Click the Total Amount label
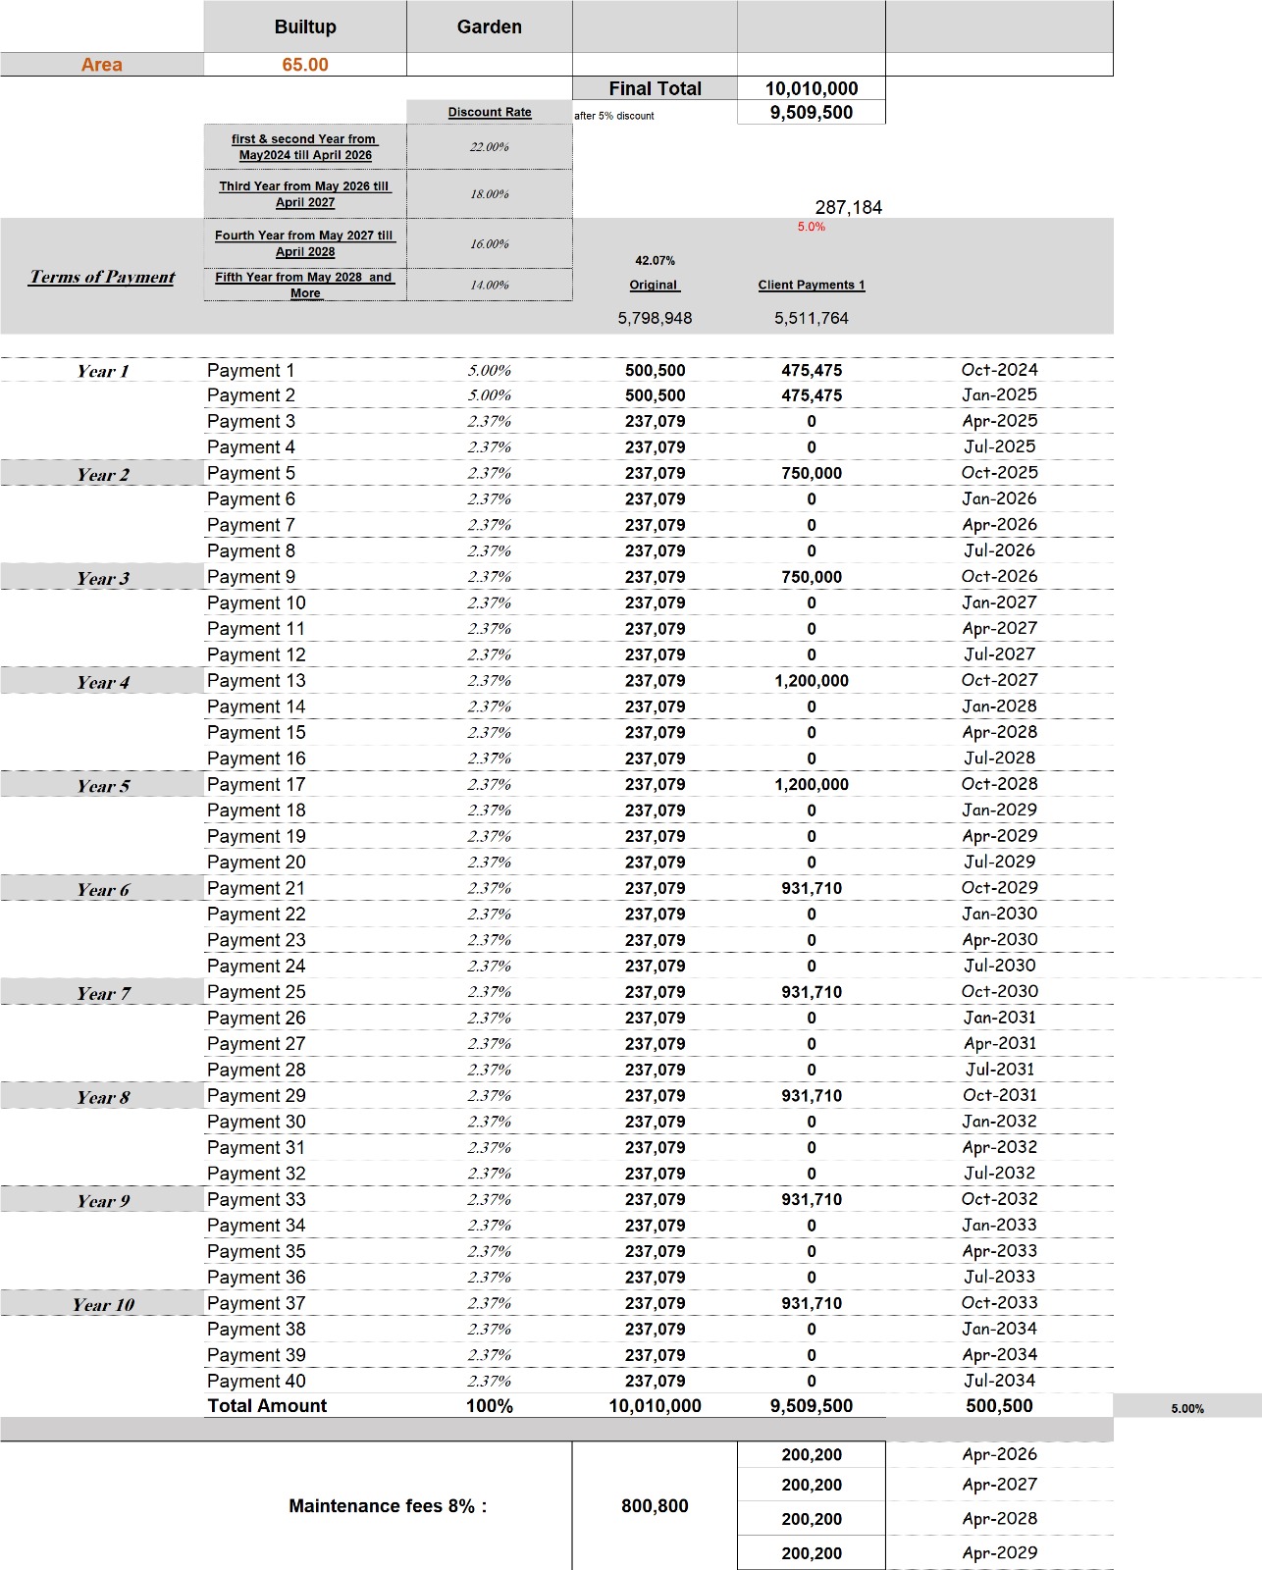Screen dimensions: 1262x1570 267,1405
